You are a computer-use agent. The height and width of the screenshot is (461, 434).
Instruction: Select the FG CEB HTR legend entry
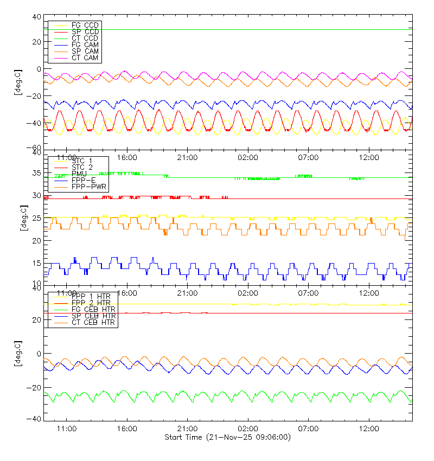(x=93, y=309)
